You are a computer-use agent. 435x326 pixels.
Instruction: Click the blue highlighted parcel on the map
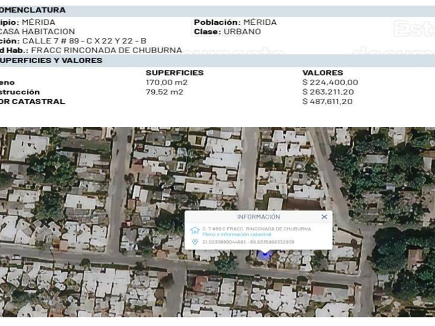click(265, 255)
